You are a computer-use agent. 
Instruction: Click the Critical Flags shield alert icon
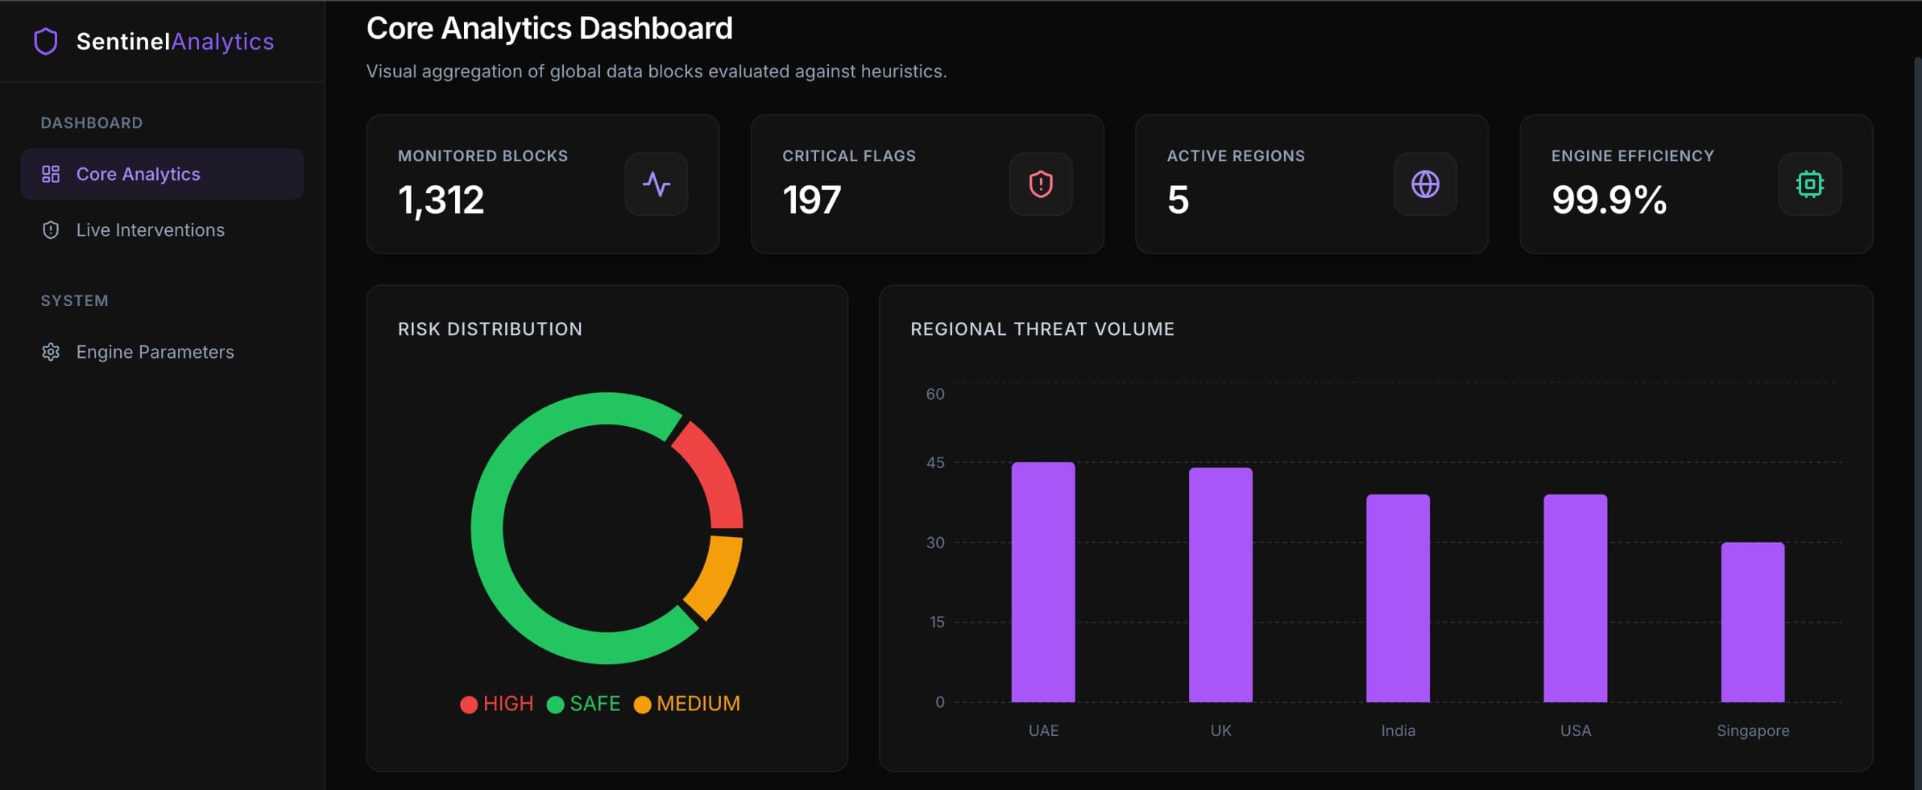click(1041, 185)
